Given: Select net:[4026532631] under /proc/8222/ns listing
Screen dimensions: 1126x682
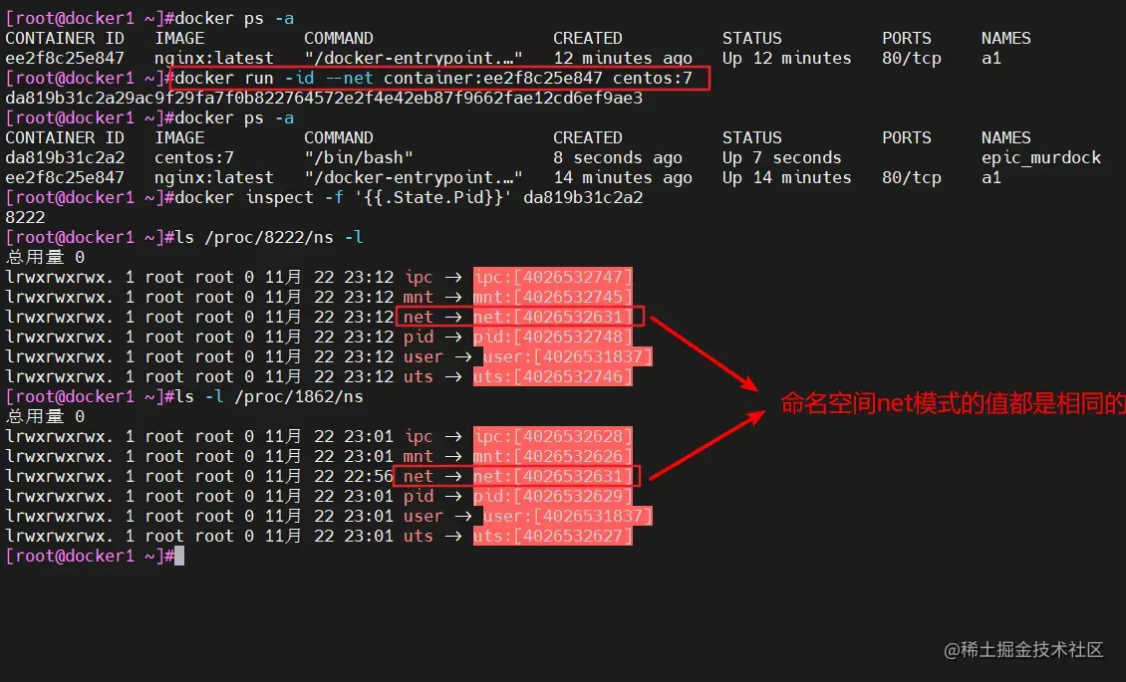Looking at the screenshot, I should pyautogui.click(x=552, y=317).
